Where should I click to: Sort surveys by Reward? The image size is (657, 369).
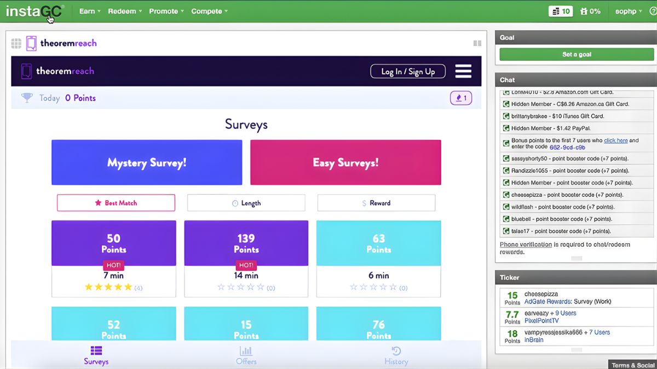coord(376,203)
